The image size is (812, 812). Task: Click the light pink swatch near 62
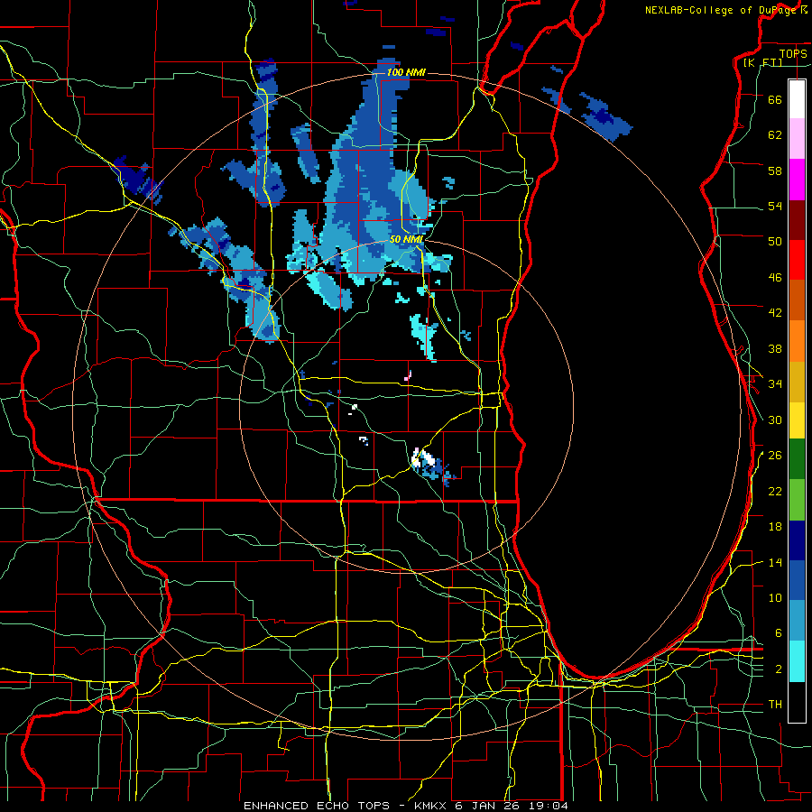click(x=797, y=139)
